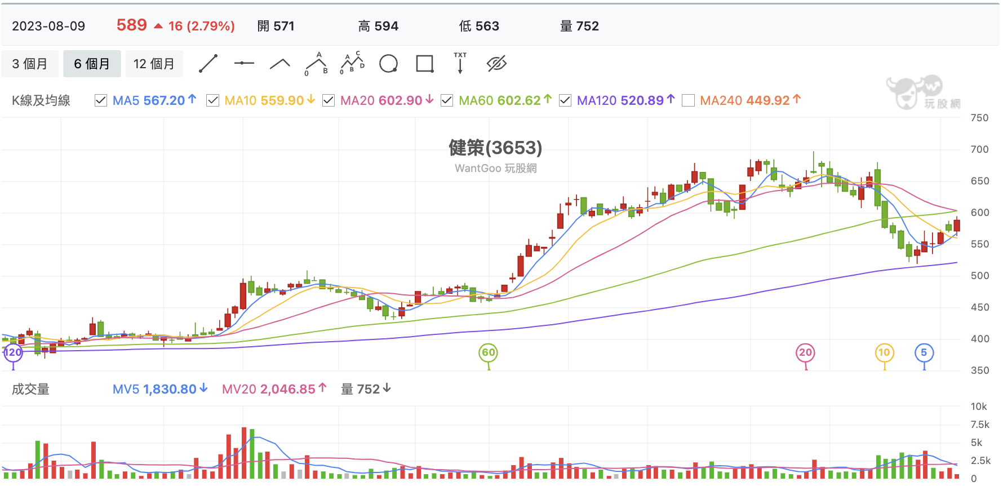Pick the 0-A-B wave pattern tool

[316, 63]
